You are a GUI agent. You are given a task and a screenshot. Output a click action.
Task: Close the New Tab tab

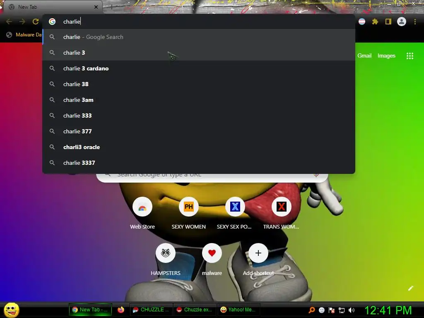(96, 7)
